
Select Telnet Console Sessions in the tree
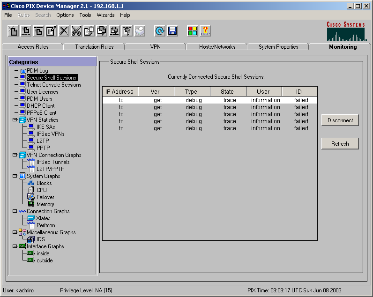pyautogui.click(x=54, y=85)
